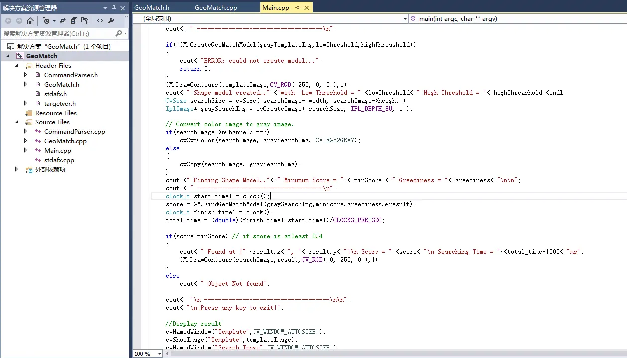This screenshot has height=358, width=627.
Task: Click the Resource Files folder icon
Action: point(29,113)
